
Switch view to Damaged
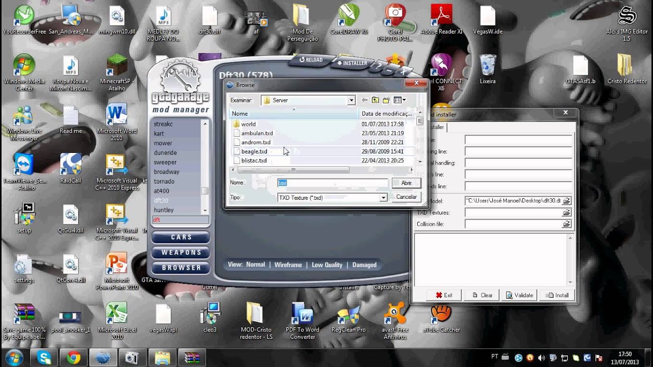[364, 265]
